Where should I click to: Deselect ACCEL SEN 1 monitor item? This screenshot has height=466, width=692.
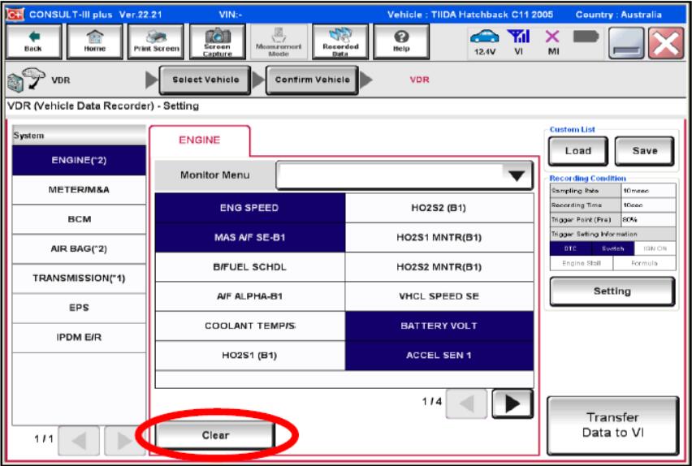[x=439, y=356]
